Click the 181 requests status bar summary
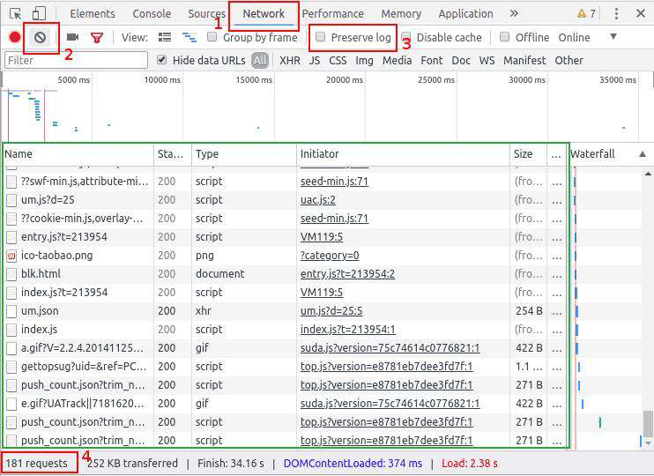The width and height of the screenshot is (654, 476). click(36, 463)
